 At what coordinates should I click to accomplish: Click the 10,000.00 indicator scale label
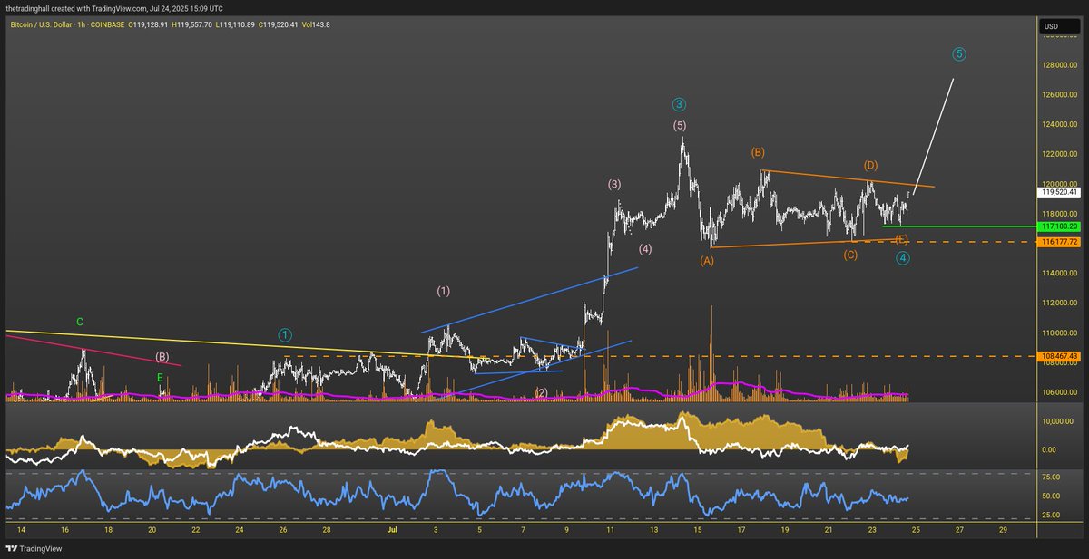point(1058,421)
